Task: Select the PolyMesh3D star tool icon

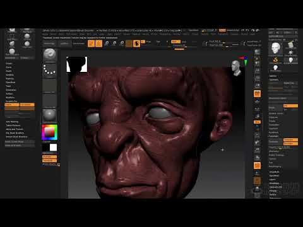Action: pyautogui.click(x=290, y=52)
